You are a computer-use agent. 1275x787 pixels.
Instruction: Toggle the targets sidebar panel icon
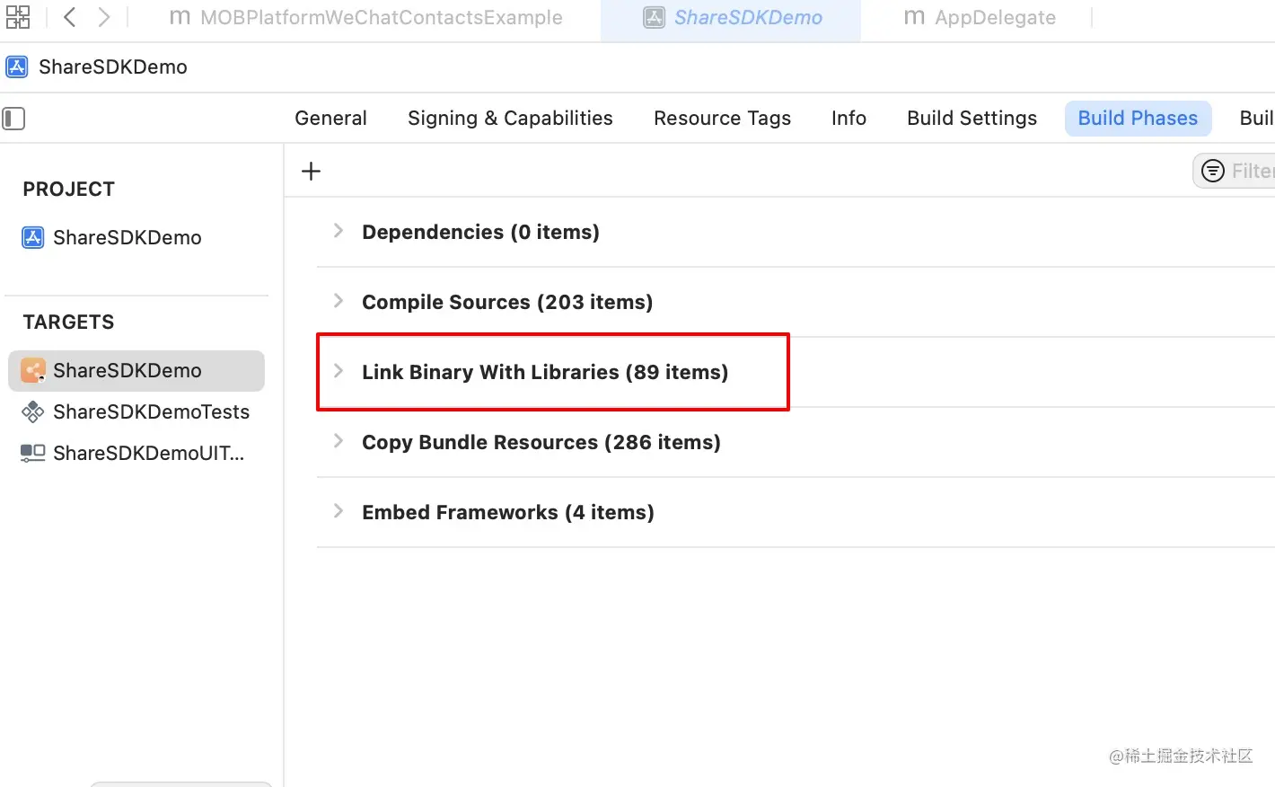13,119
